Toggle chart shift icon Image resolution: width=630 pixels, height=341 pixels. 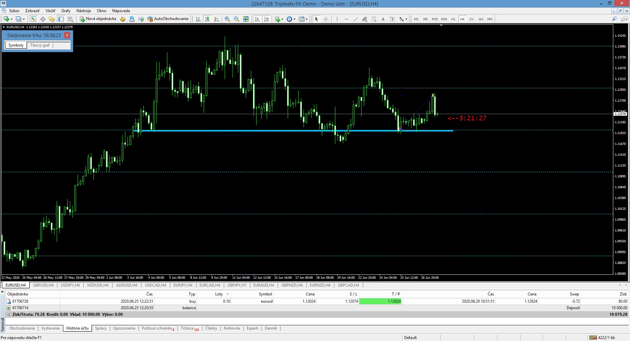[266, 19]
